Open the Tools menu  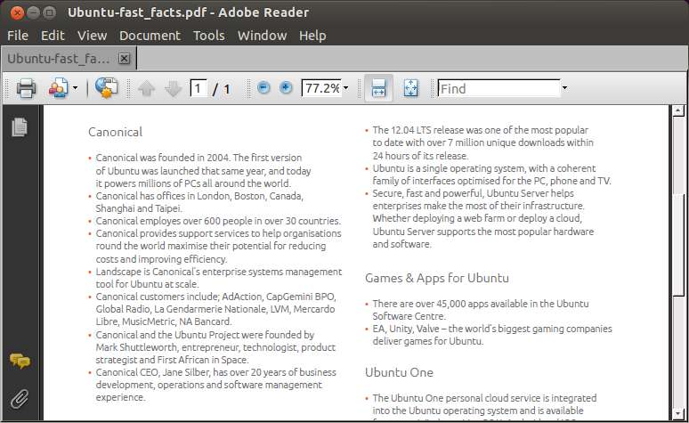pyautogui.click(x=208, y=36)
